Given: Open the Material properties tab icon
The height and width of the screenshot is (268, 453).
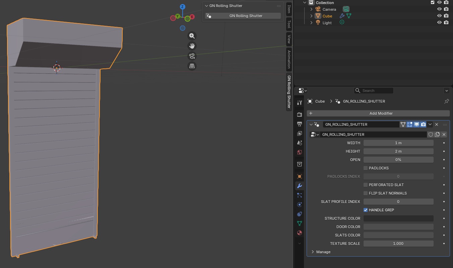Looking at the screenshot, I should [x=300, y=233].
